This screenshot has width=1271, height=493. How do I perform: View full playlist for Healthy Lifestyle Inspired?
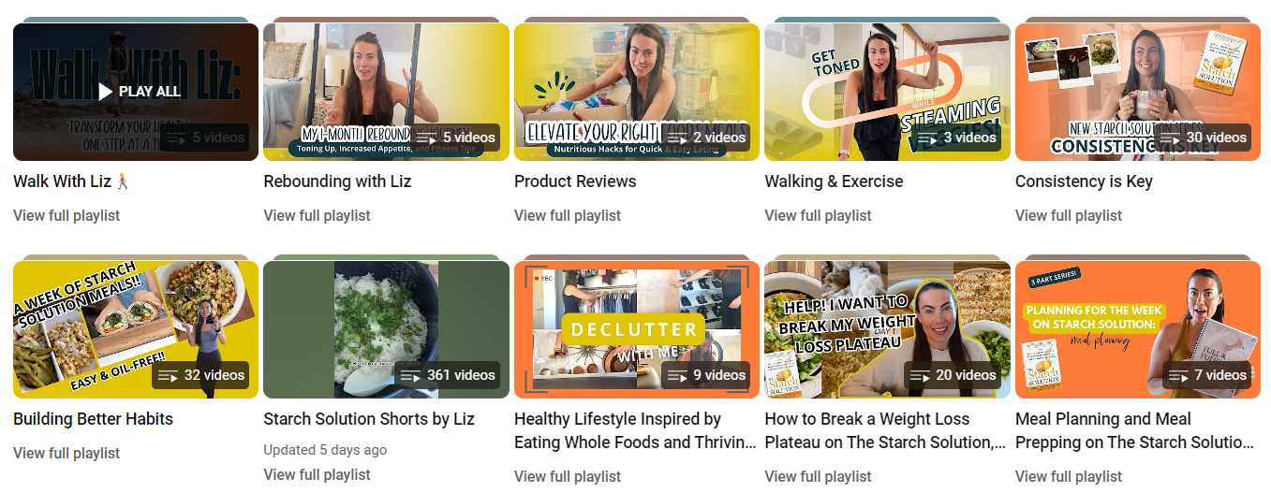tap(568, 476)
